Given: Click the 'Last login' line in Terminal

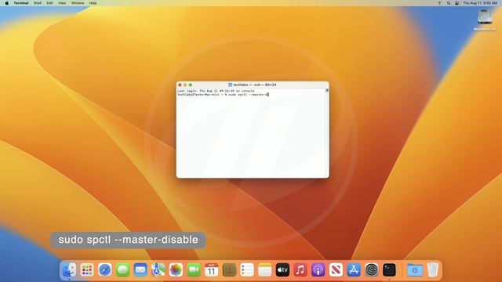Looking at the screenshot, I should [216, 91].
